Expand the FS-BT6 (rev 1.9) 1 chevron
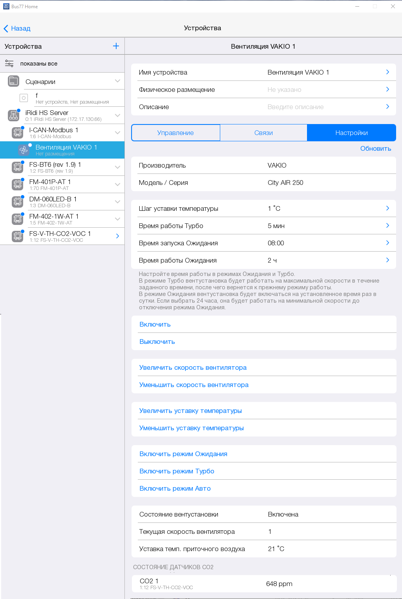The height and width of the screenshot is (599, 402). pyautogui.click(x=117, y=167)
